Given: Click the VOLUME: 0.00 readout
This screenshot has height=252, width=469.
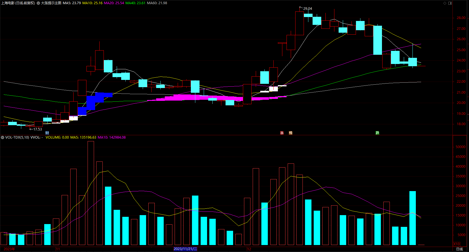Looking at the screenshot, I should [x=57, y=137].
